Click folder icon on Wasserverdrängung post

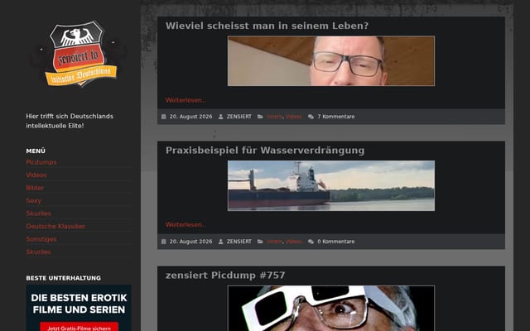point(260,242)
